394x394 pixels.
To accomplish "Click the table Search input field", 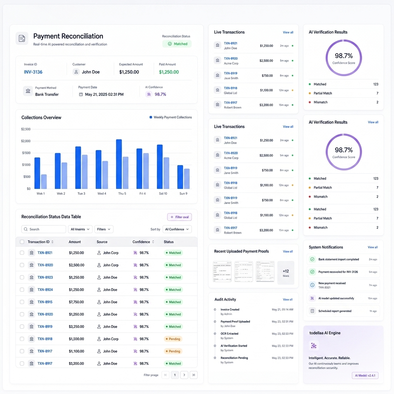I will tap(44, 229).
